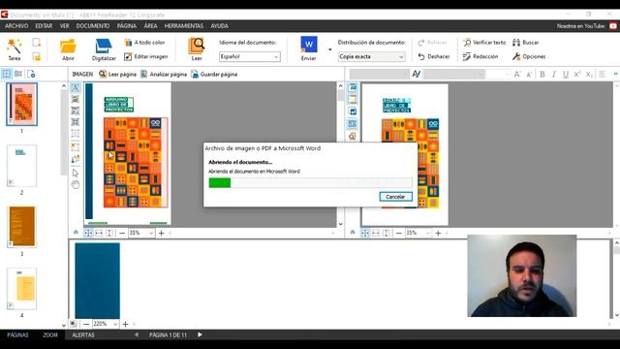
Task: Toggle A todo color mode
Action: 144,43
